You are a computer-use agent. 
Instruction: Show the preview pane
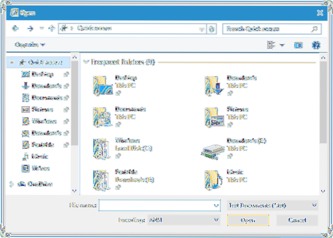pos(297,45)
